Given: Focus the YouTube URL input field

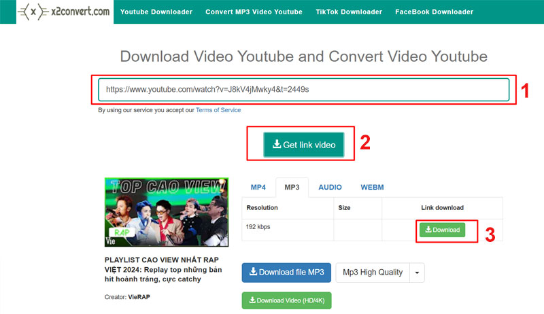Looking at the screenshot, I should [x=303, y=90].
